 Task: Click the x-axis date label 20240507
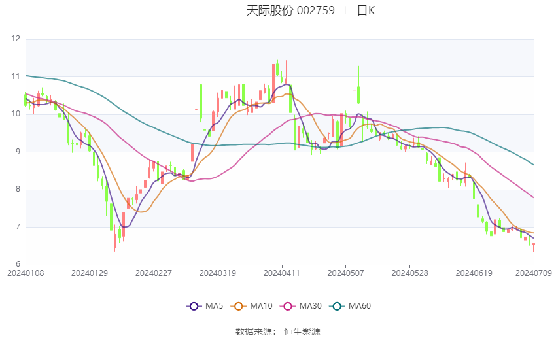pyautogui.click(x=346, y=273)
